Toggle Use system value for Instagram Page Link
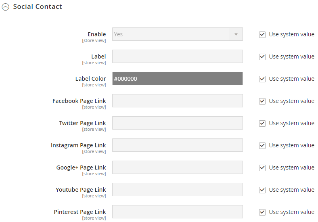The height and width of the screenshot is (222, 318). tap(262, 145)
